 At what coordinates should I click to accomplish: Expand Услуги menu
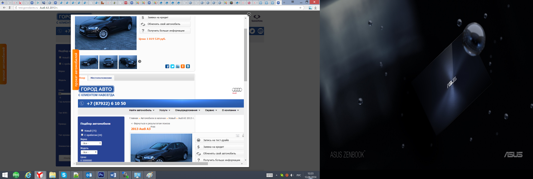point(165,110)
